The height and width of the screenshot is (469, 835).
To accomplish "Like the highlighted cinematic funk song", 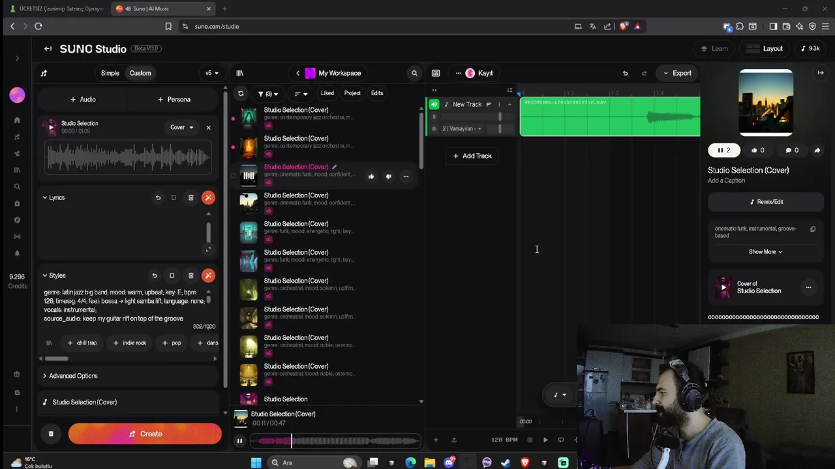I will click(x=371, y=177).
